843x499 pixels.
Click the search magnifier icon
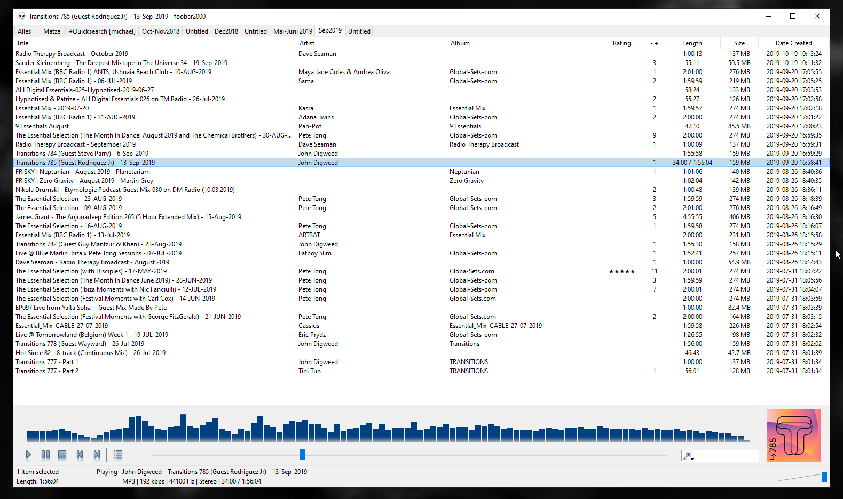click(688, 456)
